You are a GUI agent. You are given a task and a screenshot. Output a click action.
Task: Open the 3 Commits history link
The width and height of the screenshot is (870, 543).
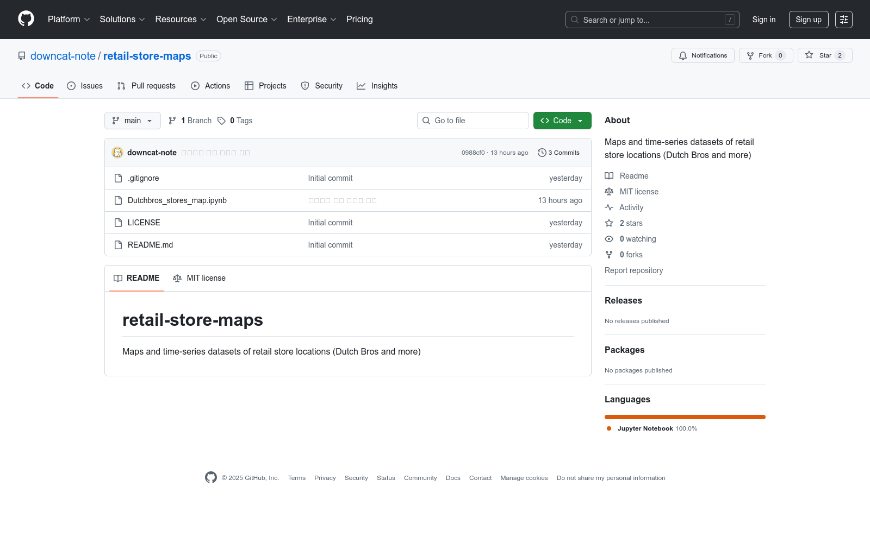[x=559, y=153]
